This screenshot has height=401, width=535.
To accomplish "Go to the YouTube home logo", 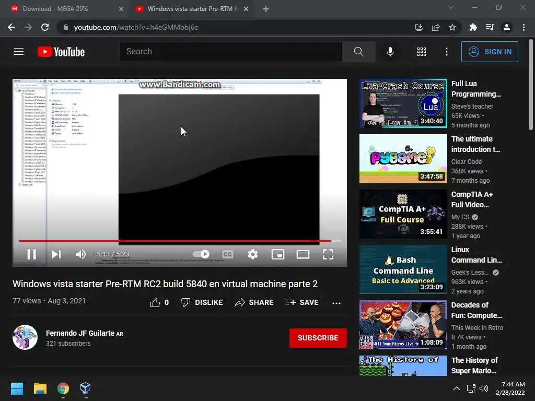I will [x=61, y=52].
